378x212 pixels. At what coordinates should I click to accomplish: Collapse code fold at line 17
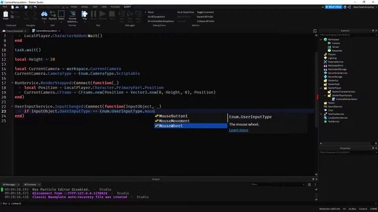click(x=12, y=82)
